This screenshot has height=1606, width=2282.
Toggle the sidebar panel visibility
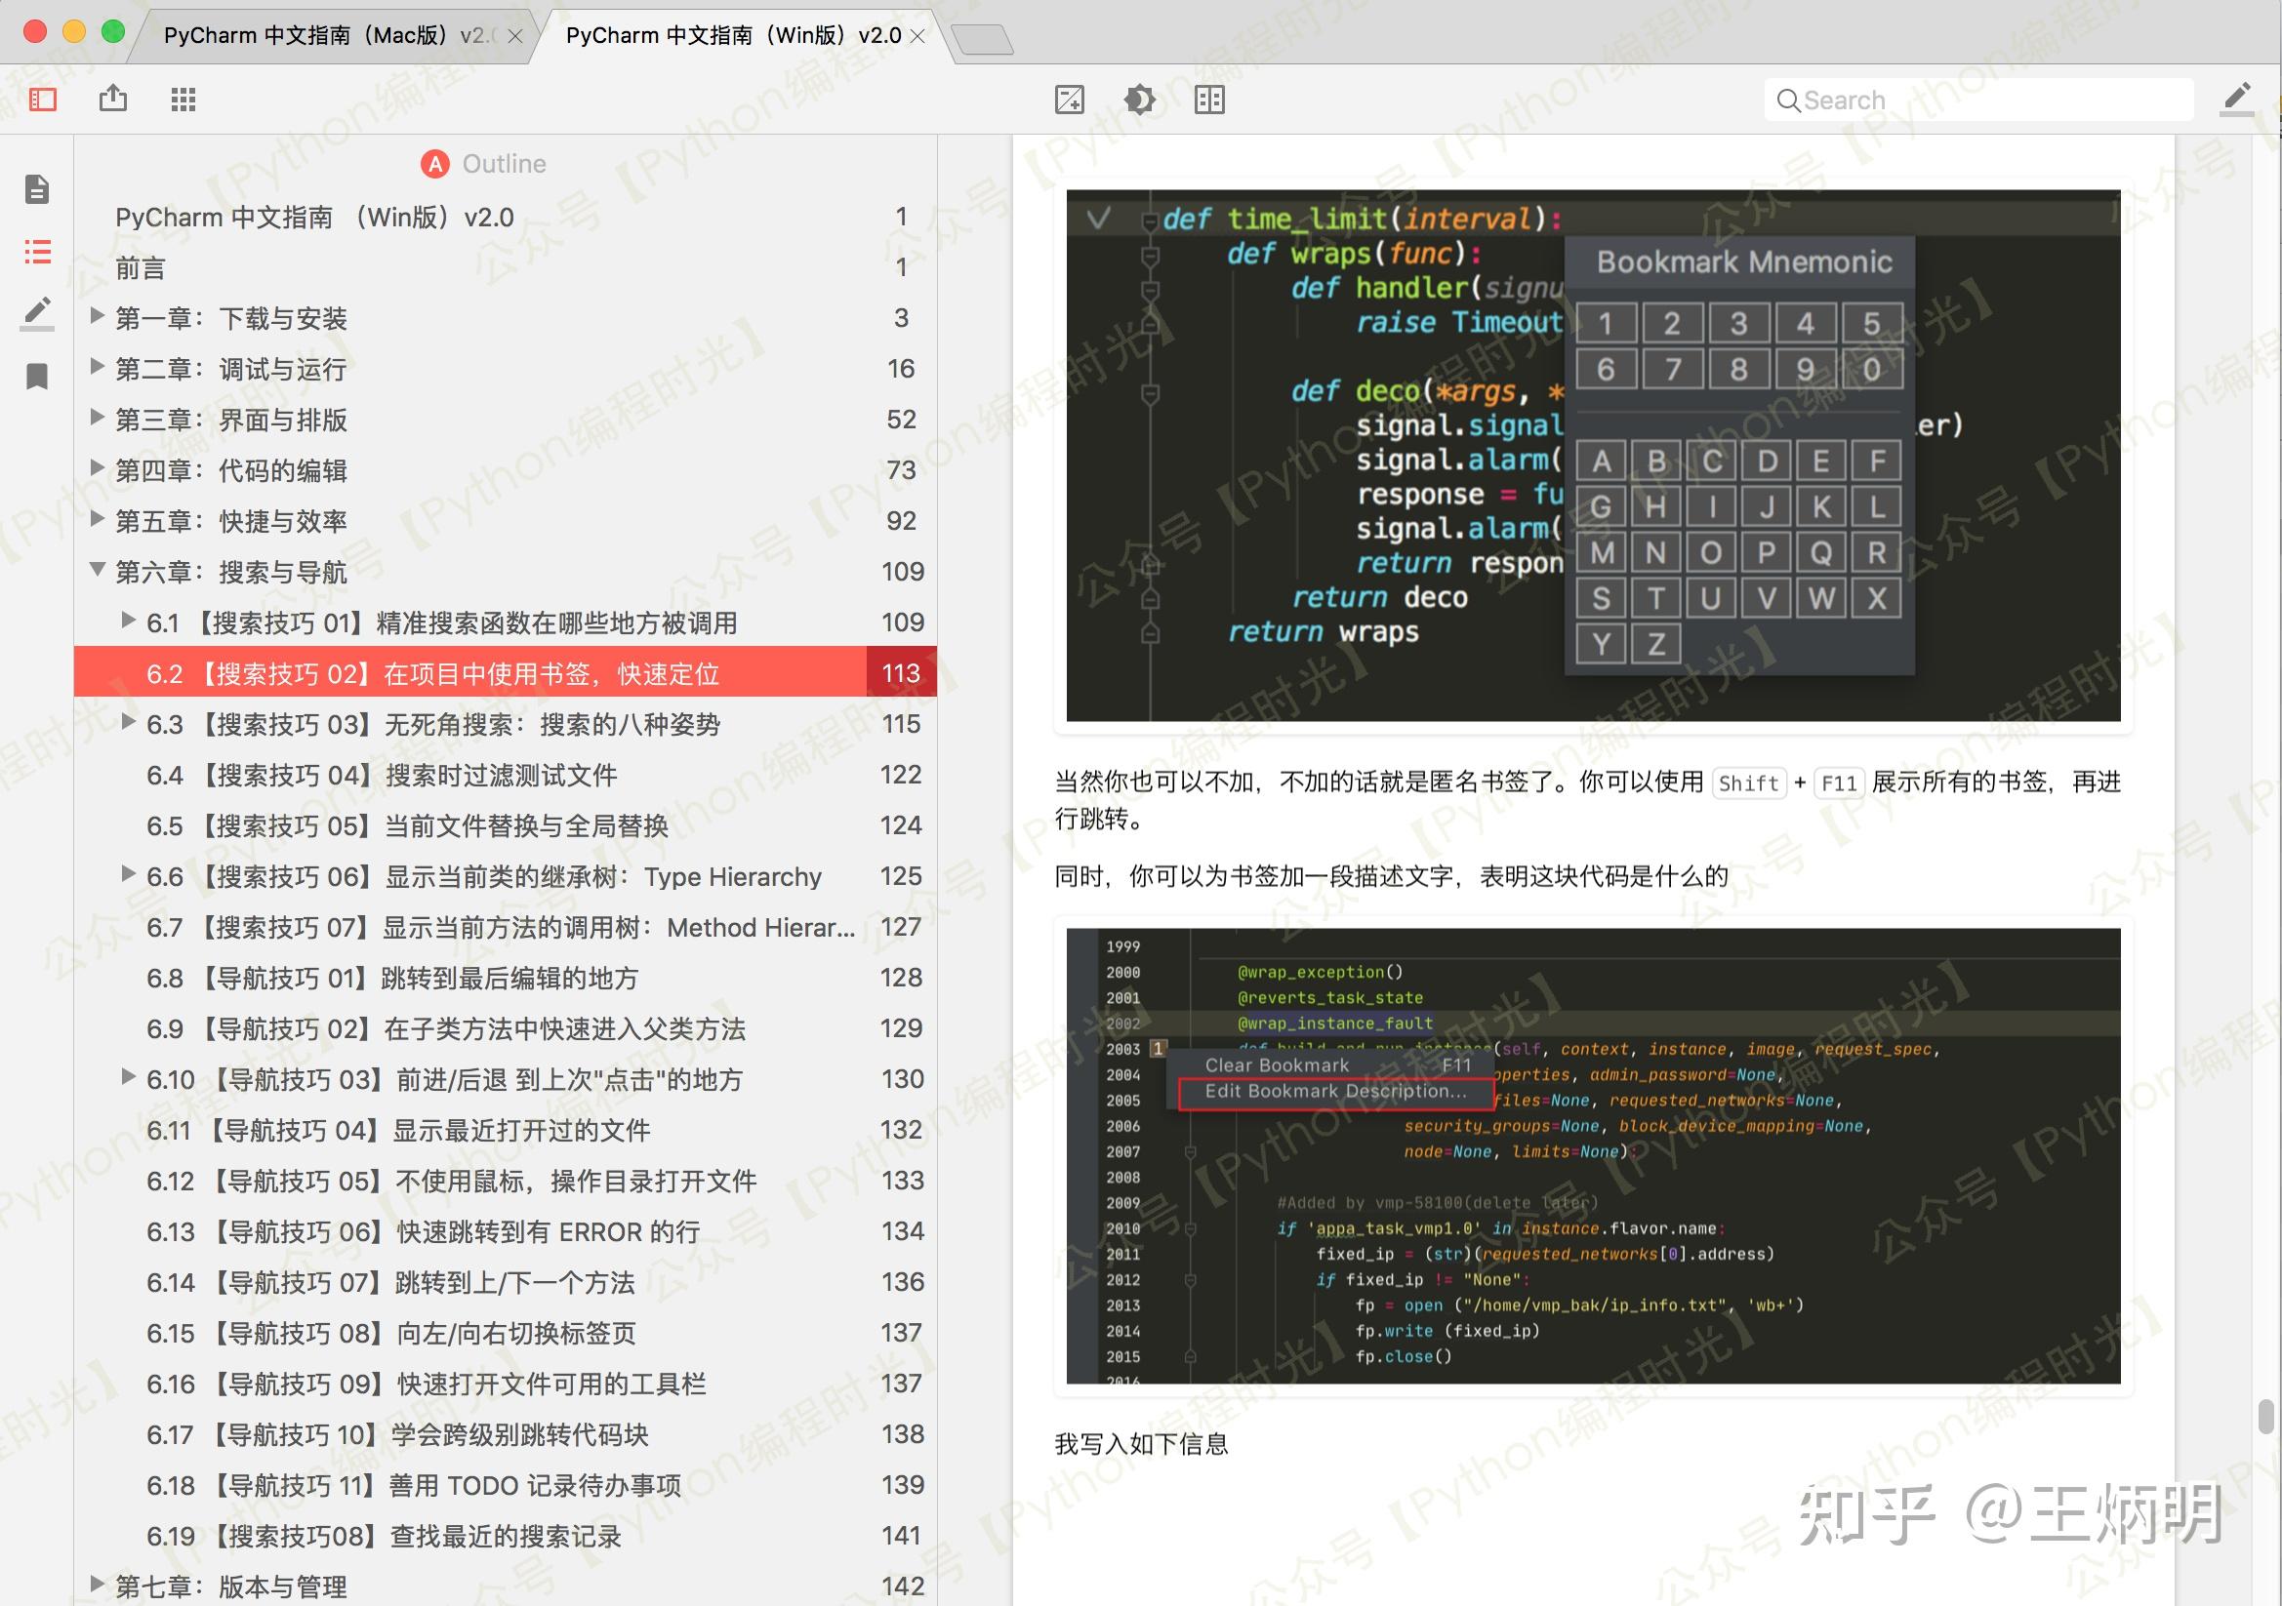42,100
